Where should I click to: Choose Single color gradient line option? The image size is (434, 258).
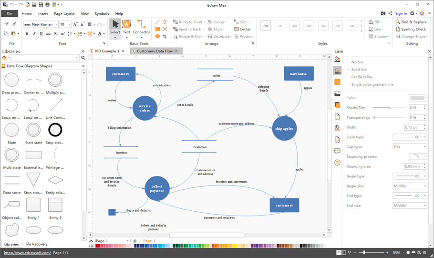click(x=372, y=84)
